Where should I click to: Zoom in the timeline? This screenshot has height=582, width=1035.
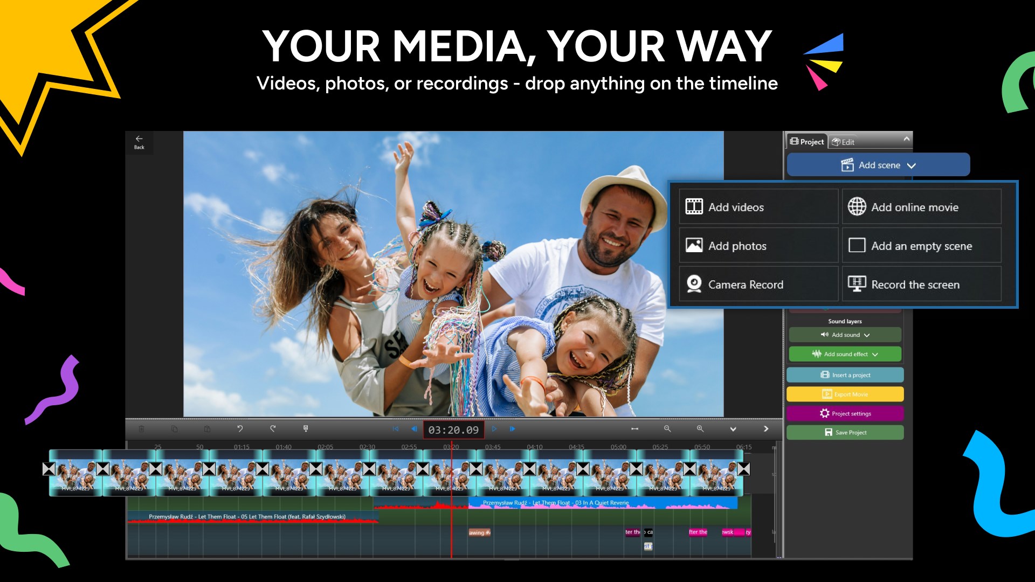pos(700,429)
